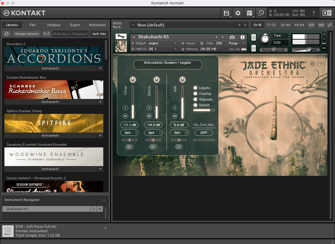Viewport: 335px width, 244px height.
Task: Minimize rack headers with collapse arrows icon
Action: [x=330, y=25]
